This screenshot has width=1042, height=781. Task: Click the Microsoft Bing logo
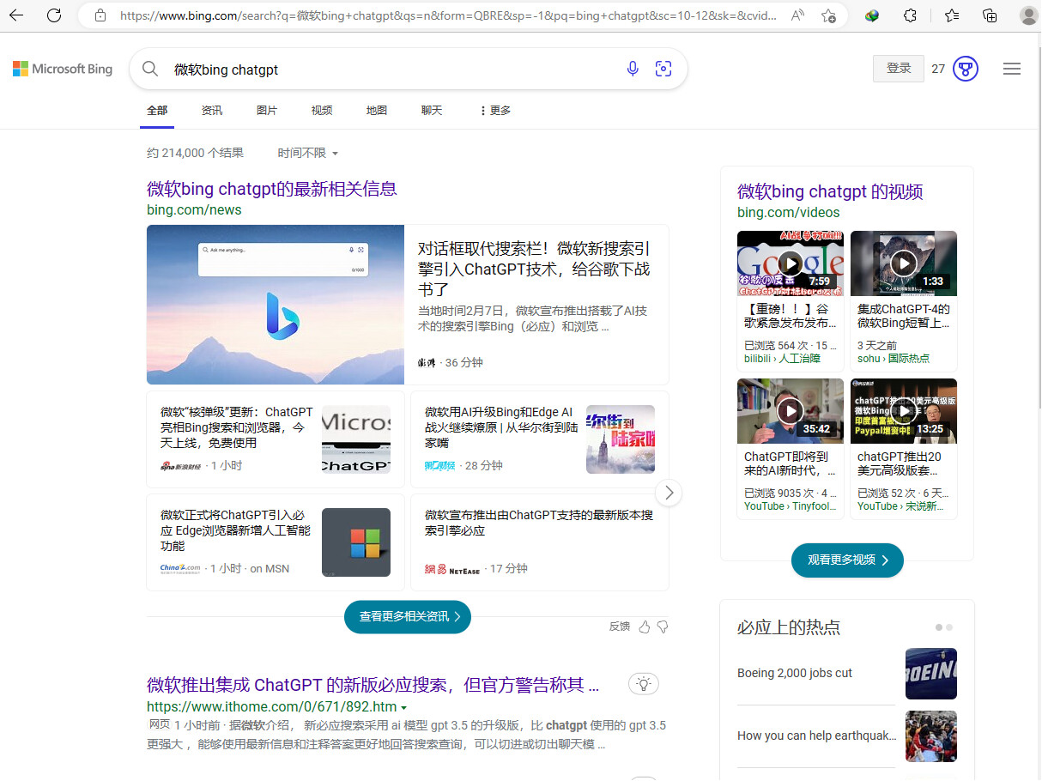(63, 69)
